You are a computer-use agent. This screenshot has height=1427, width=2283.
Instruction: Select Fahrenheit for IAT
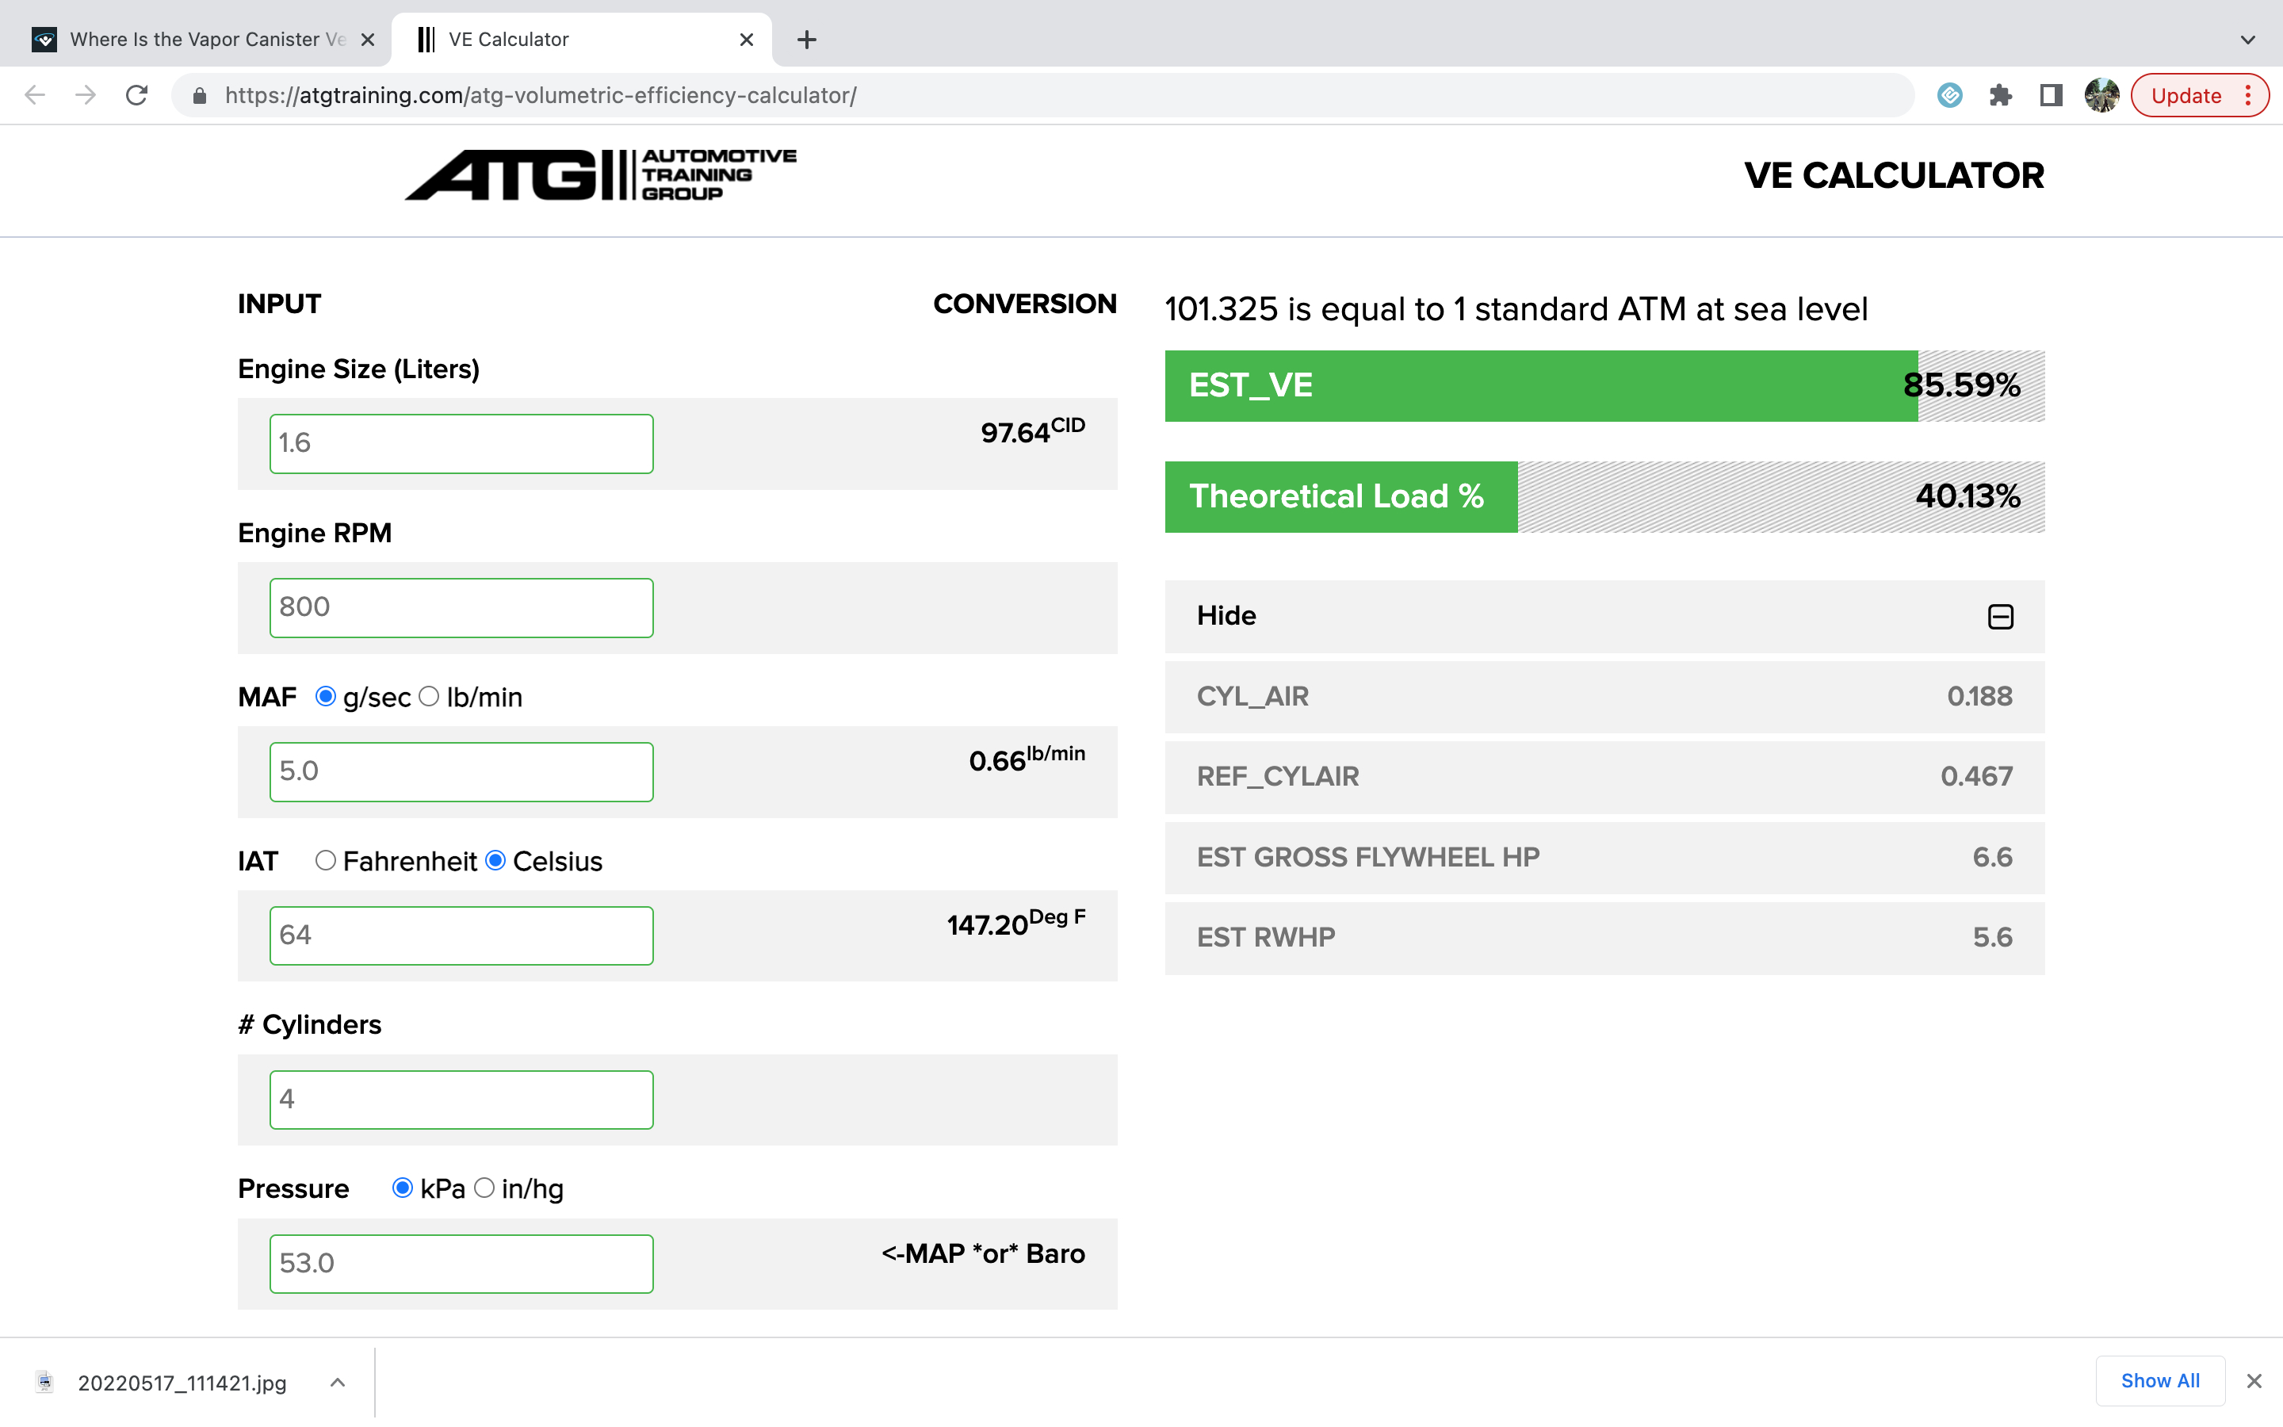tap(326, 861)
